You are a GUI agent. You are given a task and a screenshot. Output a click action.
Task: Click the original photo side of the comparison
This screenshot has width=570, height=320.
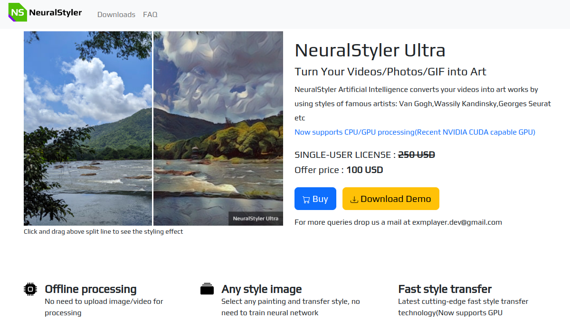[x=88, y=128]
